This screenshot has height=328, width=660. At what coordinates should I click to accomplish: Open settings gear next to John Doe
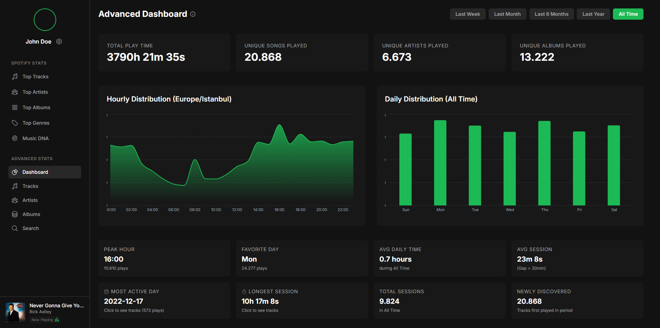pyautogui.click(x=59, y=41)
